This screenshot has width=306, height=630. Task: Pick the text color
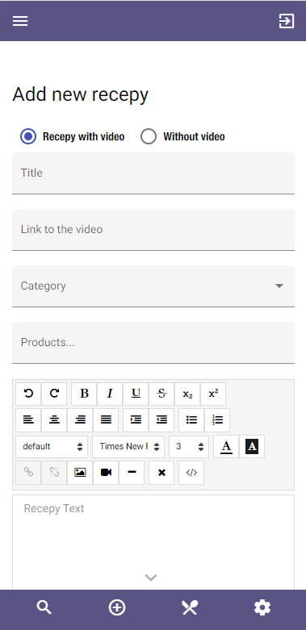pyautogui.click(x=226, y=446)
